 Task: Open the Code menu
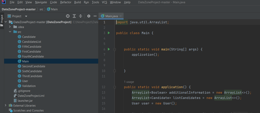53,2
